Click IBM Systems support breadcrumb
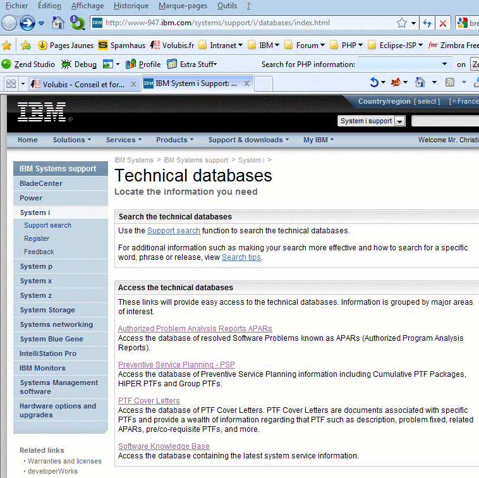 (196, 160)
